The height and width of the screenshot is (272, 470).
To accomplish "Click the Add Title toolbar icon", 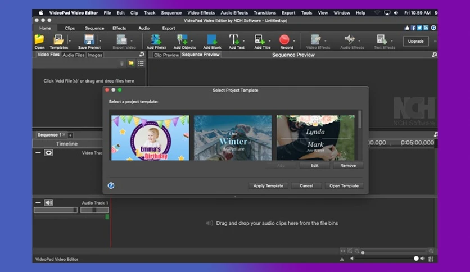I will click(260, 39).
